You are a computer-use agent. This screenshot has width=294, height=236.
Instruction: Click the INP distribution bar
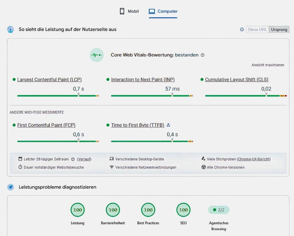coord(152,96)
